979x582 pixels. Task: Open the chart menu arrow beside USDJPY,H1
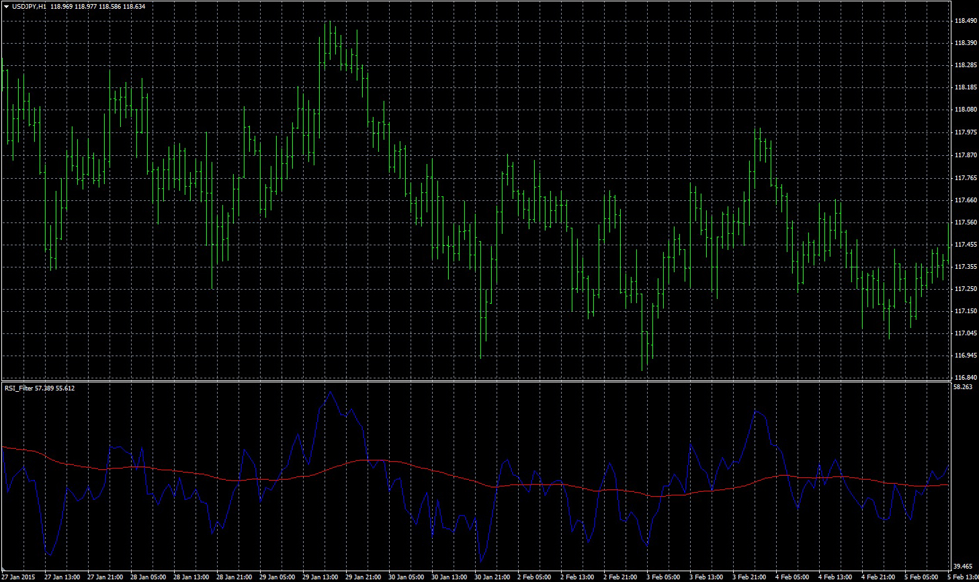point(6,6)
